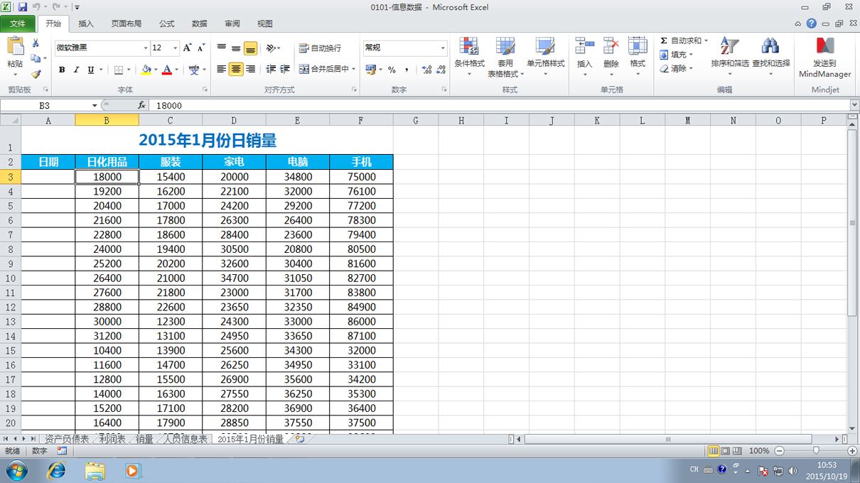Click the Excel help question mark
Image resolution: width=860 pixels, height=483 pixels.
tap(811, 23)
